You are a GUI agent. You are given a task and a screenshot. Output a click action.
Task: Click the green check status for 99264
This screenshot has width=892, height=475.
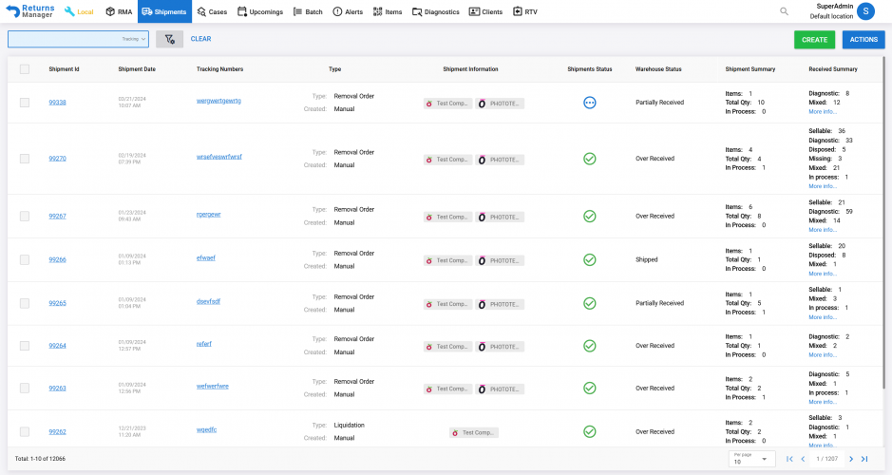tap(589, 346)
